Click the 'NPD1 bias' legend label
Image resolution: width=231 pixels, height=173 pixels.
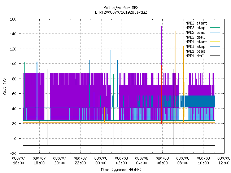click(195, 51)
